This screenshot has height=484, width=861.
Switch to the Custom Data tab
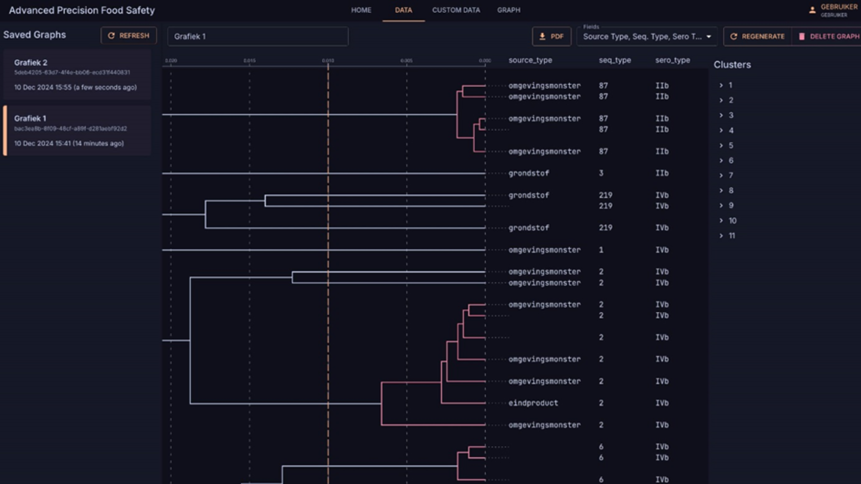456,10
